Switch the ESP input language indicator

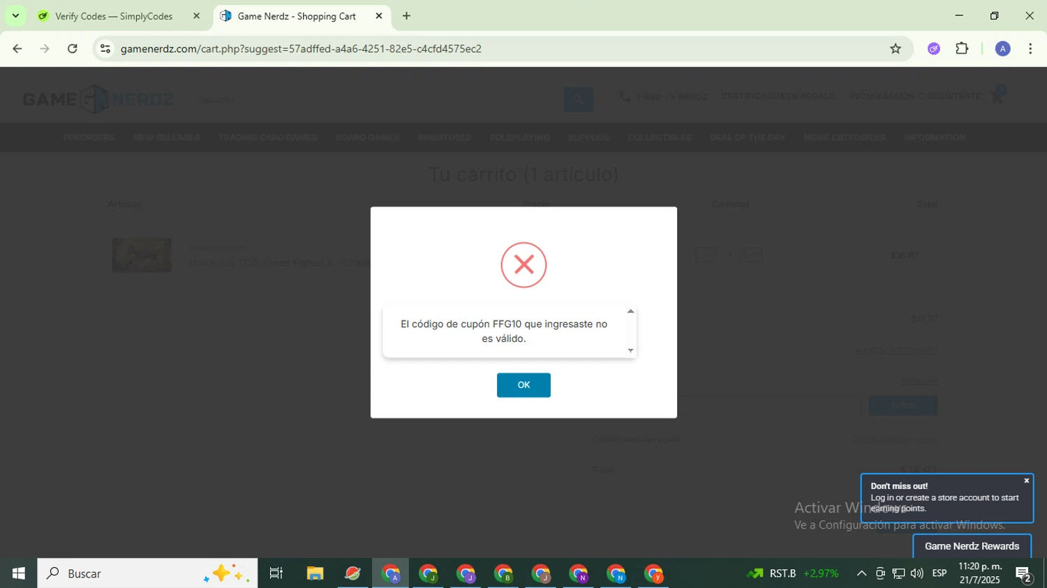(940, 573)
